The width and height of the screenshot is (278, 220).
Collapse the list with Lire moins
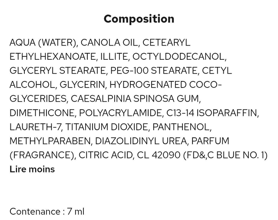point(32,169)
